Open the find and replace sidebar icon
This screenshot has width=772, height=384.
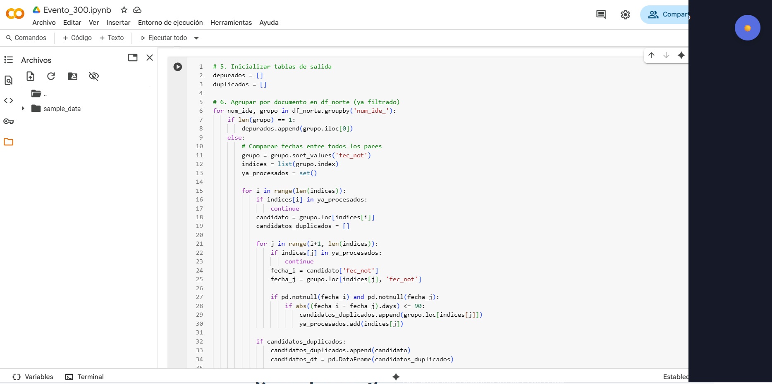point(8,80)
